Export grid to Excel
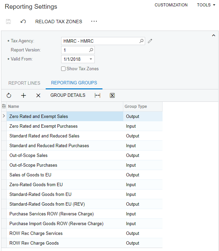The image size is (219, 251). tap(112, 95)
